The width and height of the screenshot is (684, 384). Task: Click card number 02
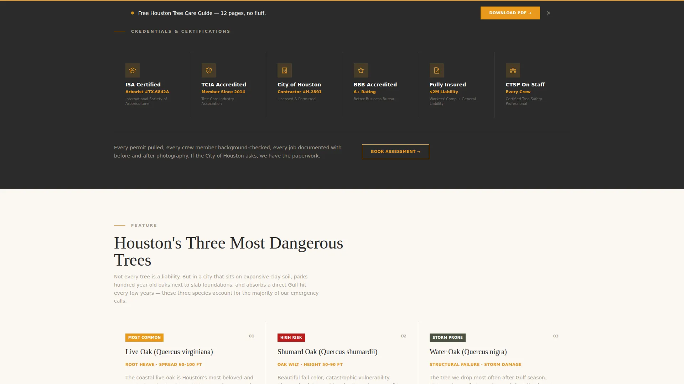pos(404,336)
